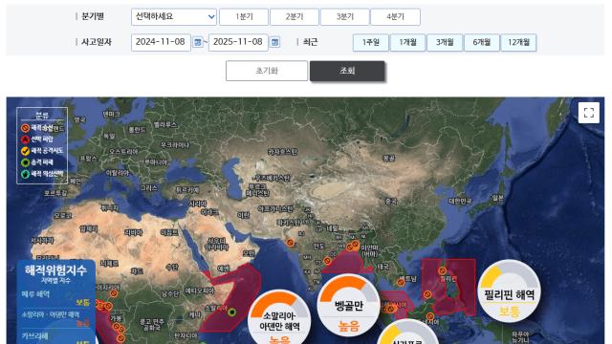Click the incident marker on India's west coast
Viewport: 612px width, 344px height.
coord(290,243)
